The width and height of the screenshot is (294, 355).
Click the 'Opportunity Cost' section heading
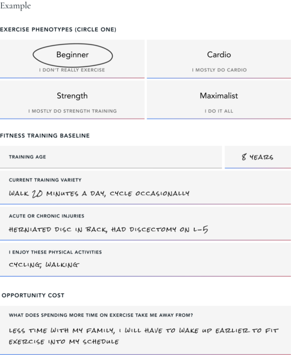33,295
